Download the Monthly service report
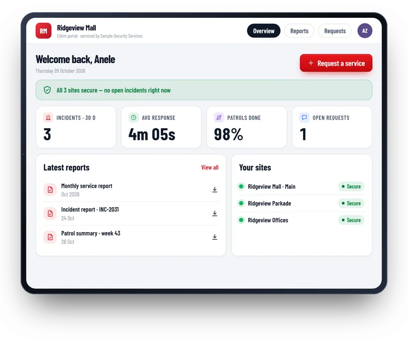 (215, 190)
